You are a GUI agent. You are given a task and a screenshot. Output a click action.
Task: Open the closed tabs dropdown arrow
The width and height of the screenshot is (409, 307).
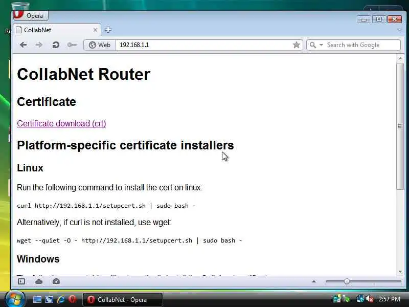tap(399, 30)
